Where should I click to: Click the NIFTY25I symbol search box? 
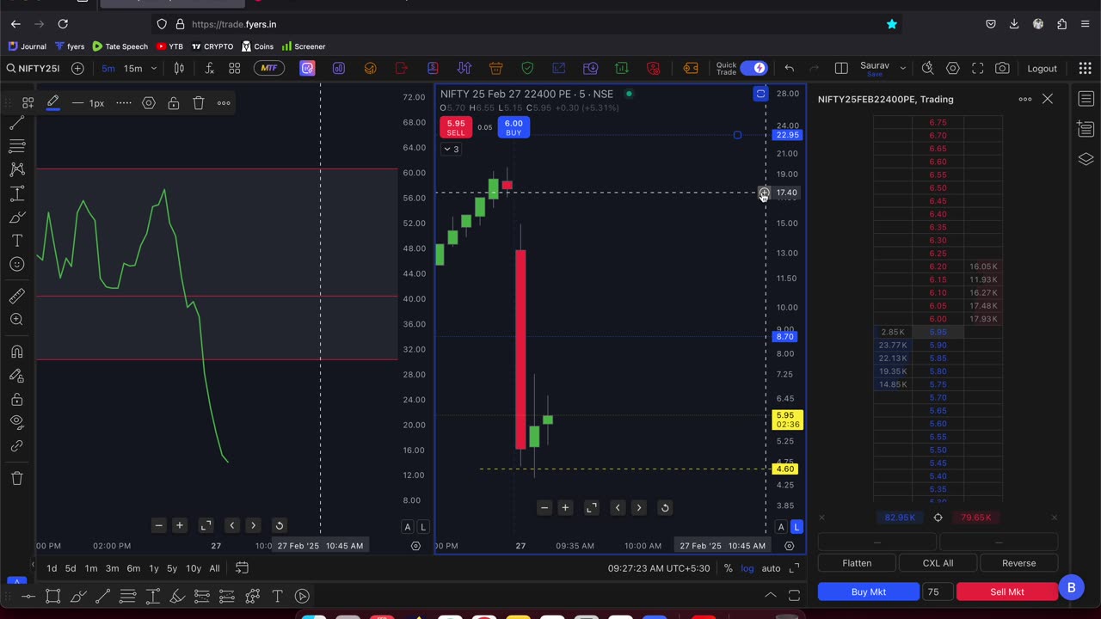coord(33,69)
